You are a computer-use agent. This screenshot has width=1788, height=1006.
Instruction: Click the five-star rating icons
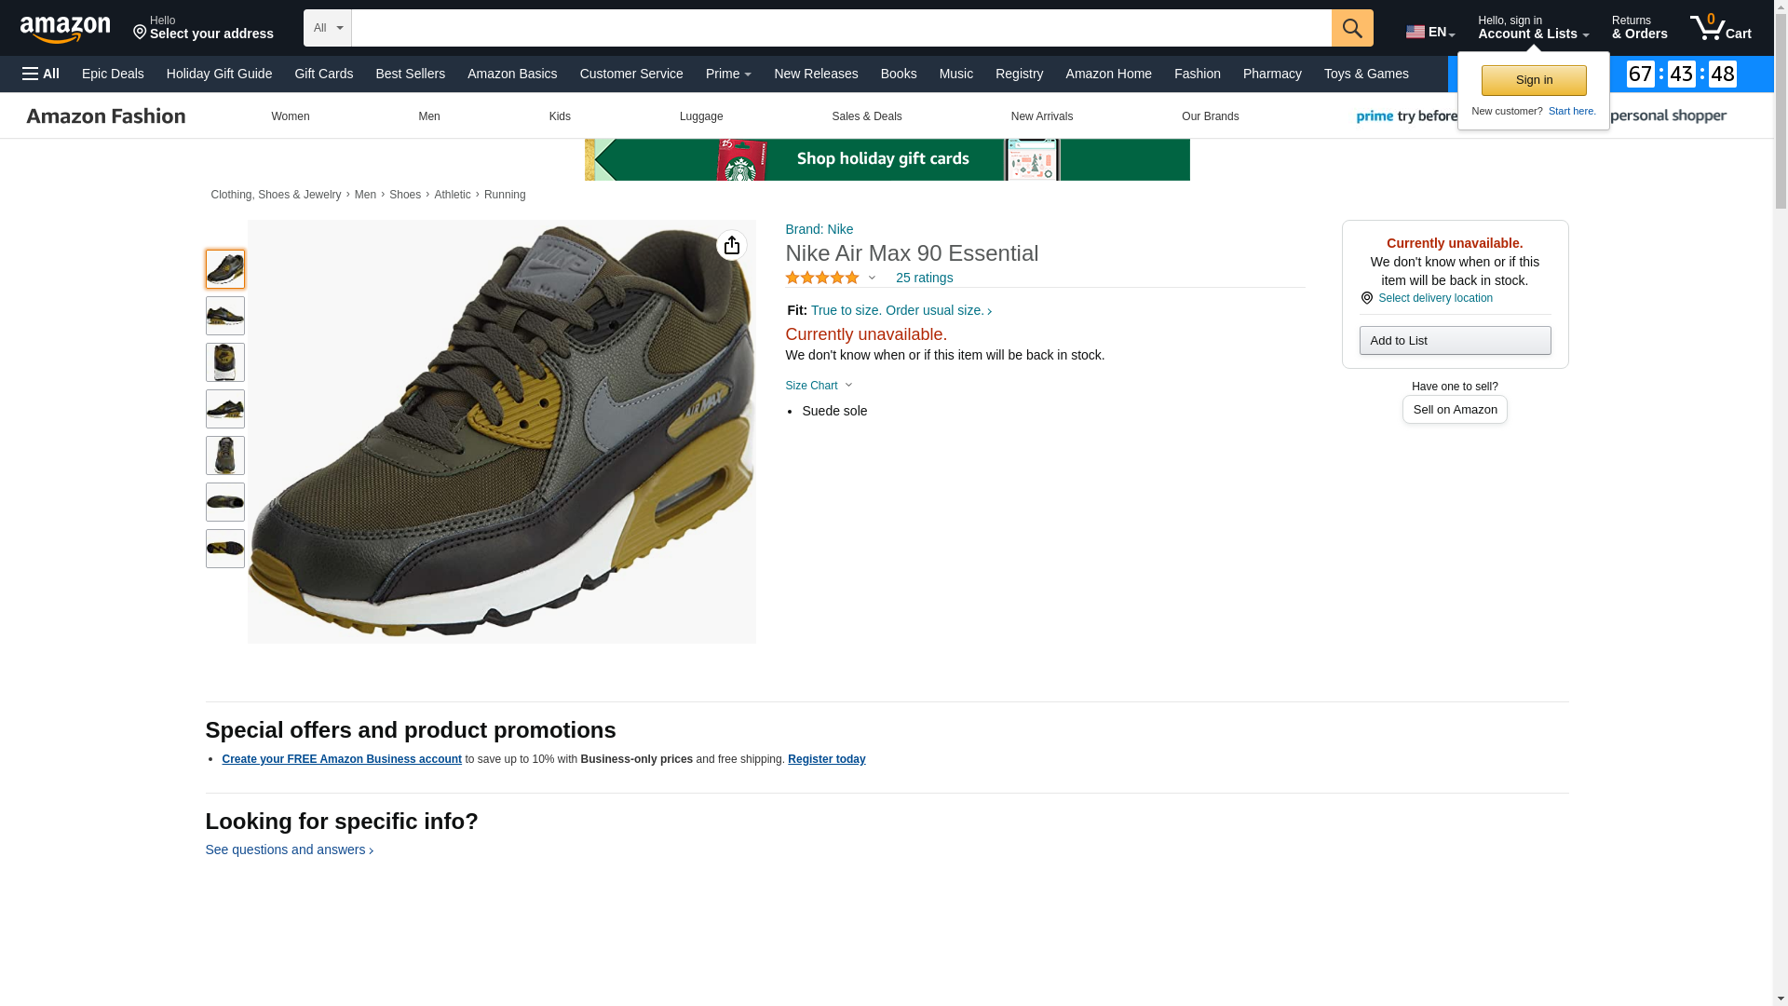pyautogui.click(x=821, y=278)
